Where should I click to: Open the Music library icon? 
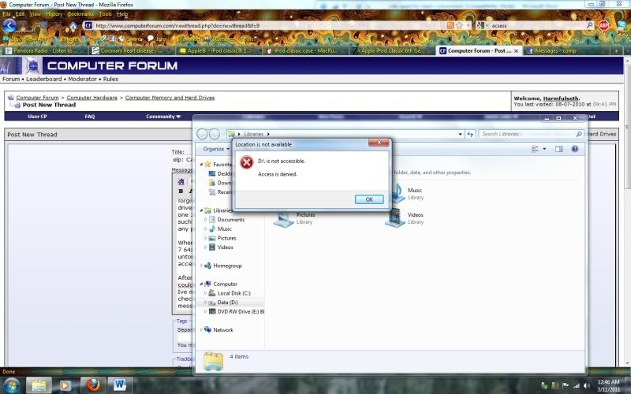pyautogui.click(x=395, y=193)
